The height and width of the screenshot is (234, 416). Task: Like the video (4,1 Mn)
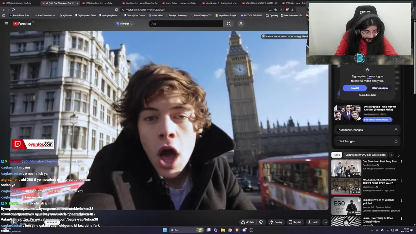pos(247,222)
